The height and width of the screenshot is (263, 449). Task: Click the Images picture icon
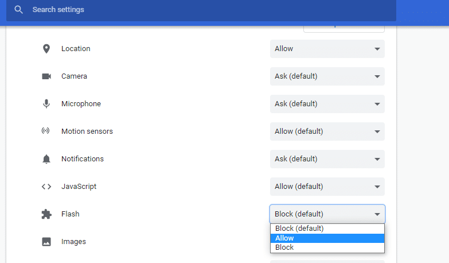(x=46, y=242)
